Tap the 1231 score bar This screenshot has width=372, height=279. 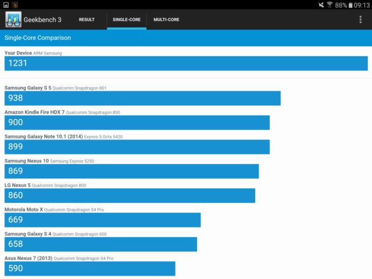point(186,63)
